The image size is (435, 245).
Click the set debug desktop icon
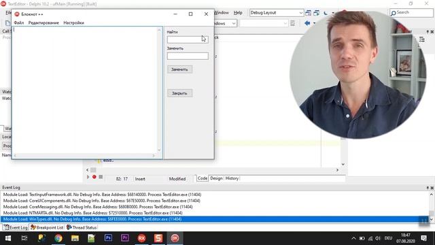click(317, 13)
